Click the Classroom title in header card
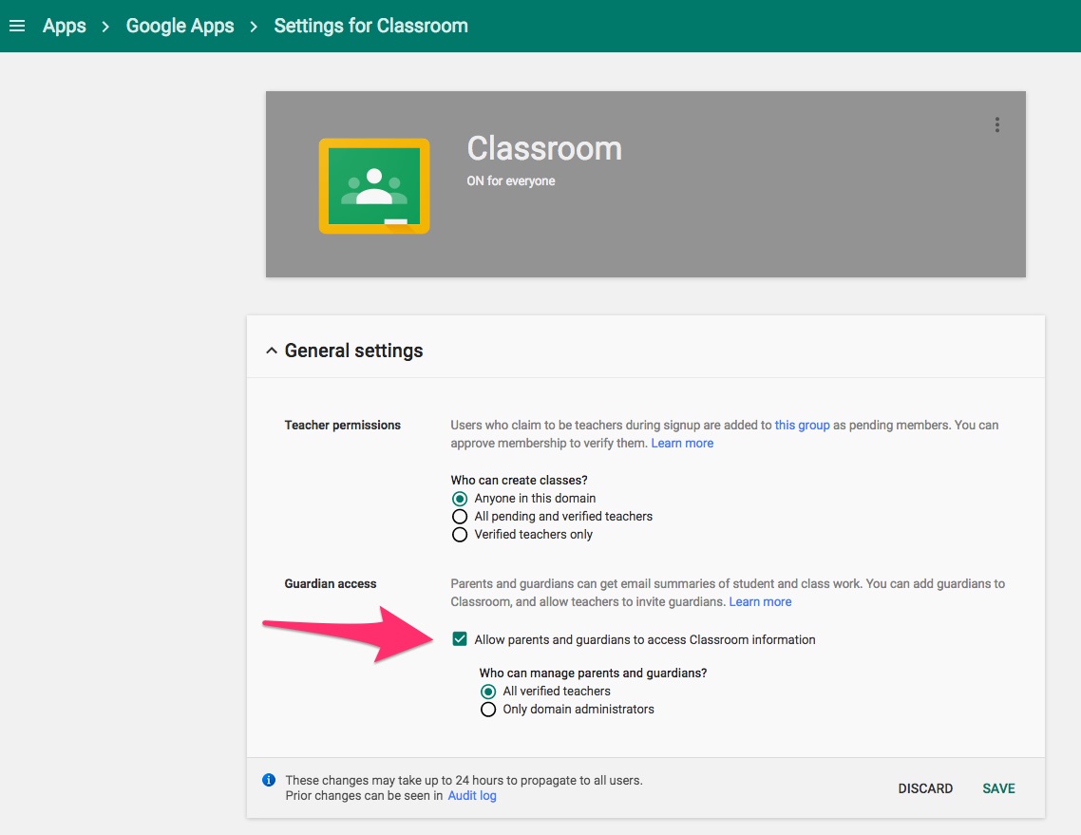 click(544, 148)
